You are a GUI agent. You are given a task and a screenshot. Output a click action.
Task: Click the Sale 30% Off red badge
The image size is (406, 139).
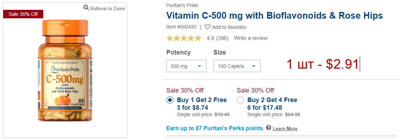pos(23,14)
